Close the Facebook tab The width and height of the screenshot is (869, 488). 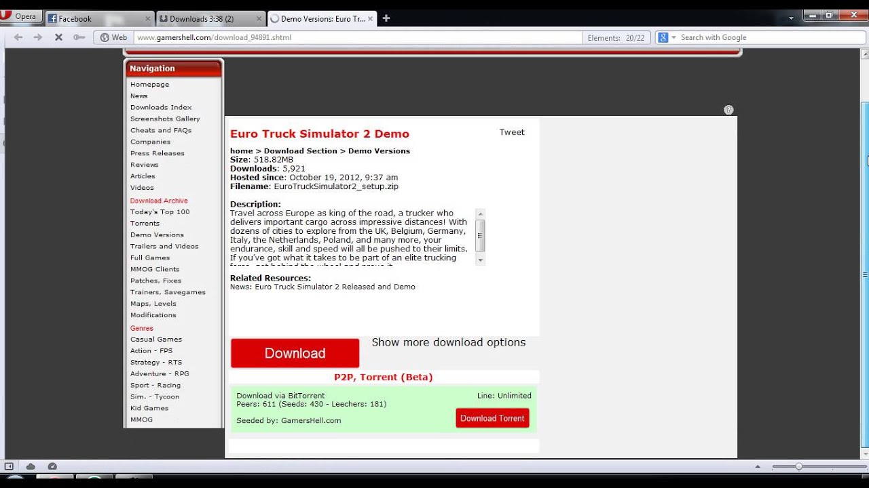click(x=147, y=19)
